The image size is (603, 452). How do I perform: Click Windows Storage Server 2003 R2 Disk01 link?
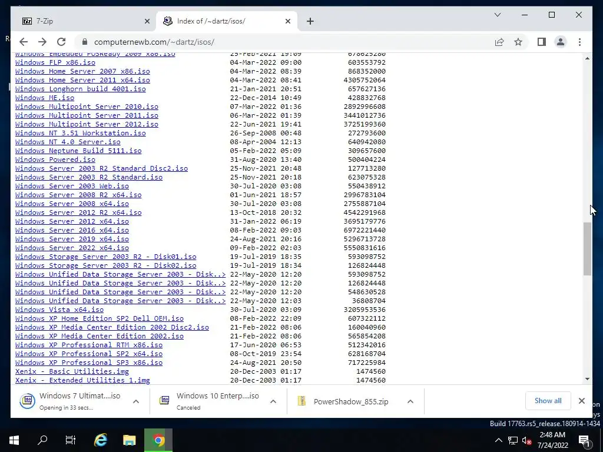pyautogui.click(x=106, y=257)
